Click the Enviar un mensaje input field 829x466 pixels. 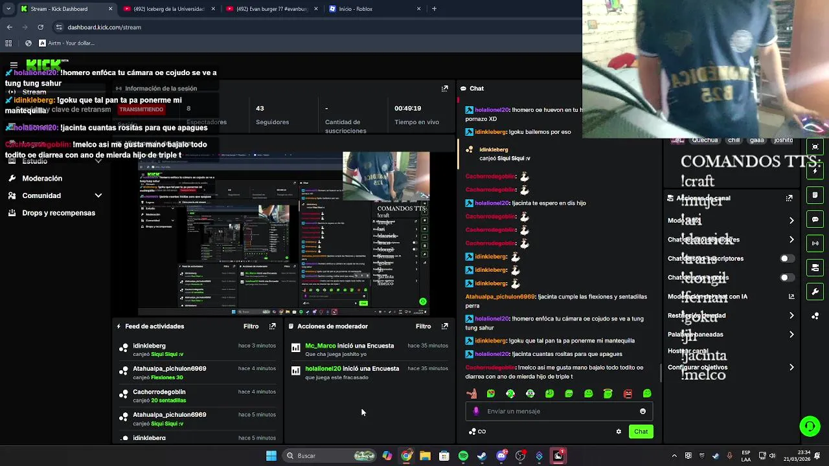point(559,411)
